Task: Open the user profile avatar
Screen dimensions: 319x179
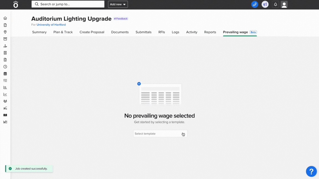Action: pos(284,4)
